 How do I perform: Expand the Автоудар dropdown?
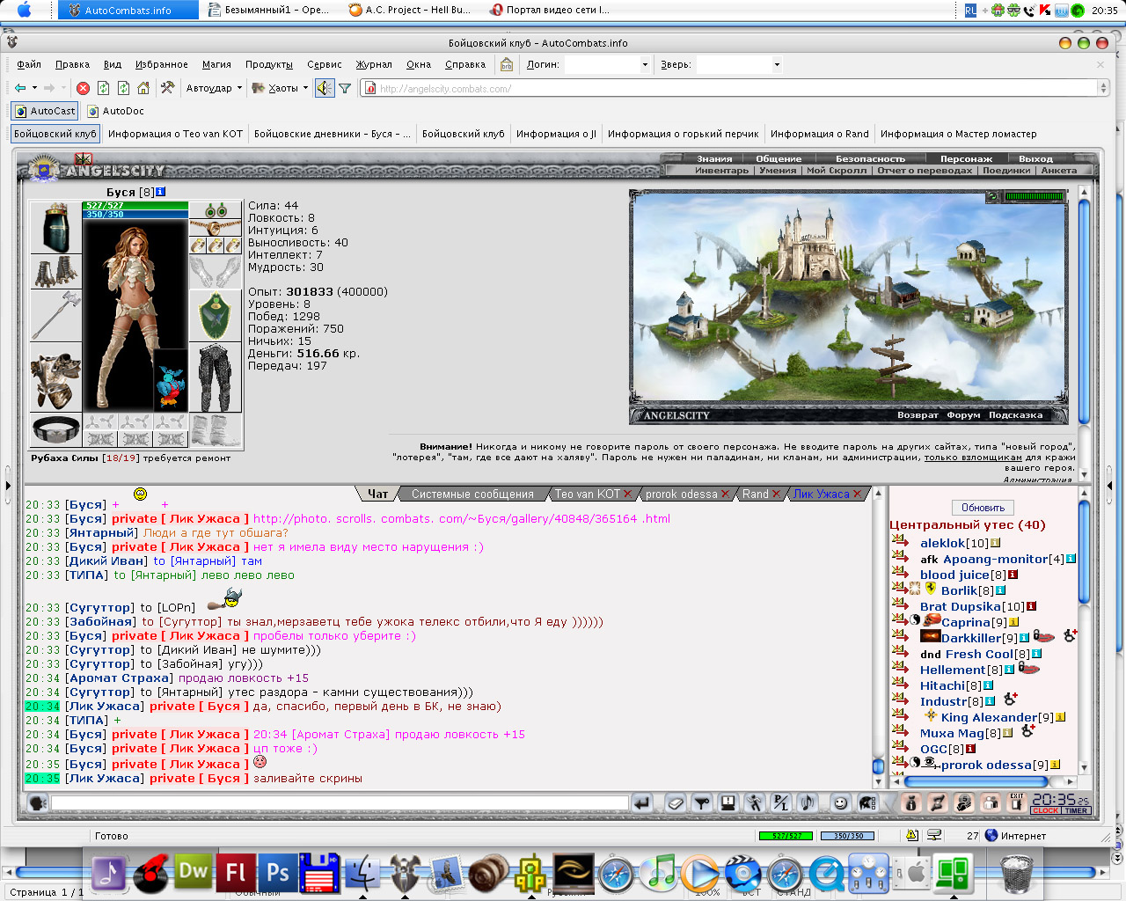pos(214,88)
